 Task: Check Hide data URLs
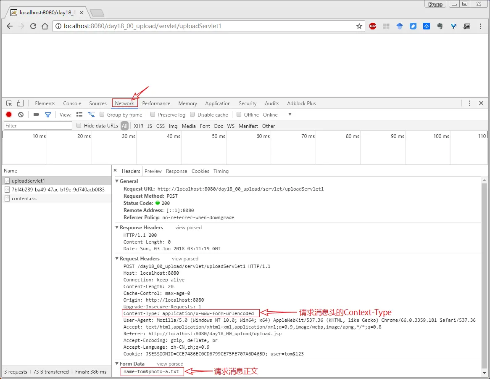pyautogui.click(x=79, y=125)
